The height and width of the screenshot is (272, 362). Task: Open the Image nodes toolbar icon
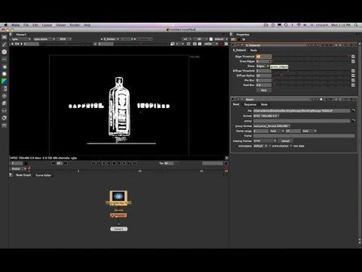point(5,37)
